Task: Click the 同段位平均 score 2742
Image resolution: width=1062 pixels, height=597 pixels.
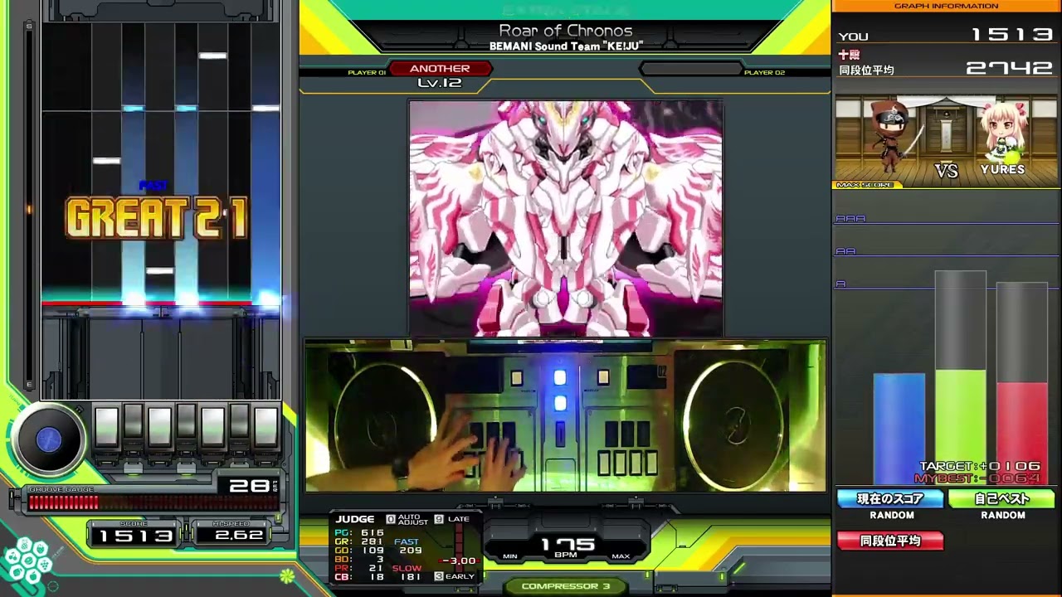Action: pos(1010,68)
